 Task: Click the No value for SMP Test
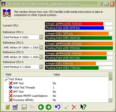click(54, 83)
